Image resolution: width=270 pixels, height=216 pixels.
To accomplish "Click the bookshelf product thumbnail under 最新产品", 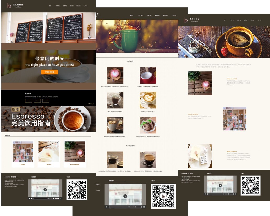I will click(x=23, y=152).
